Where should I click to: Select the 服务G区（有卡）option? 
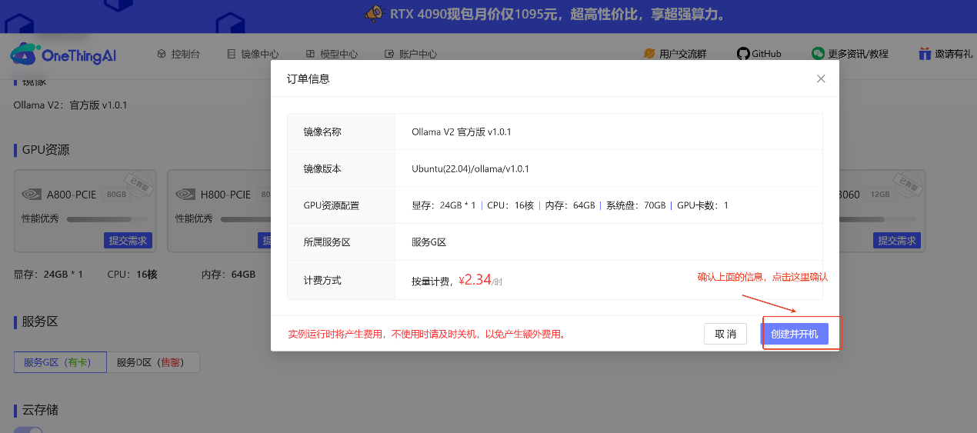(60, 362)
